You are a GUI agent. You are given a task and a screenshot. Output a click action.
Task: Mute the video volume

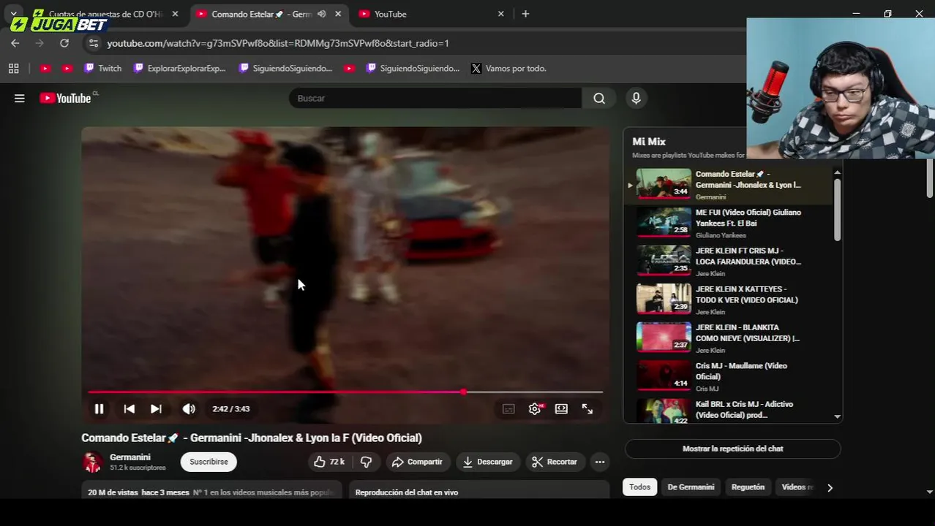point(189,409)
